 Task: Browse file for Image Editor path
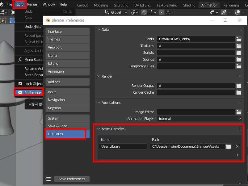[239, 112]
